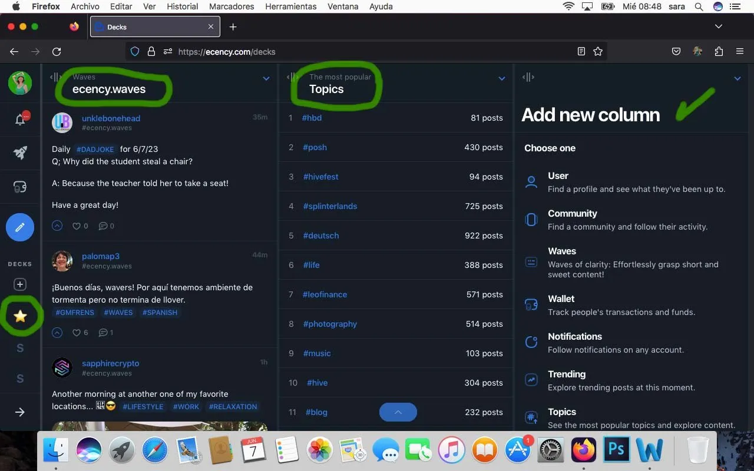Image resolution: width=754 pixels, height=471 pixels.
Task: Launch Safari from the Dock
Action: (154, 450)
